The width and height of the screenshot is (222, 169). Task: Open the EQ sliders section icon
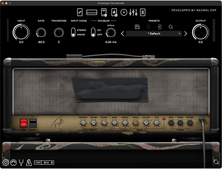coord(133,12)
